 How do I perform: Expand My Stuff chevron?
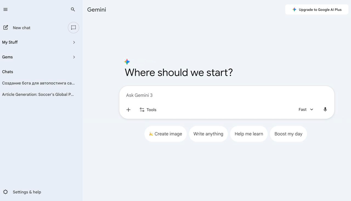click(x=74, y=42)
